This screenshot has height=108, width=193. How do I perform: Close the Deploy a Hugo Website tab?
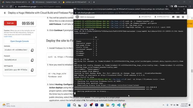[29, 2]
